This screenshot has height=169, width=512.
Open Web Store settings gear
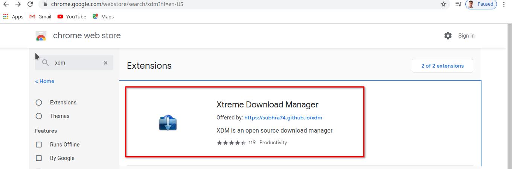point(448,36)
